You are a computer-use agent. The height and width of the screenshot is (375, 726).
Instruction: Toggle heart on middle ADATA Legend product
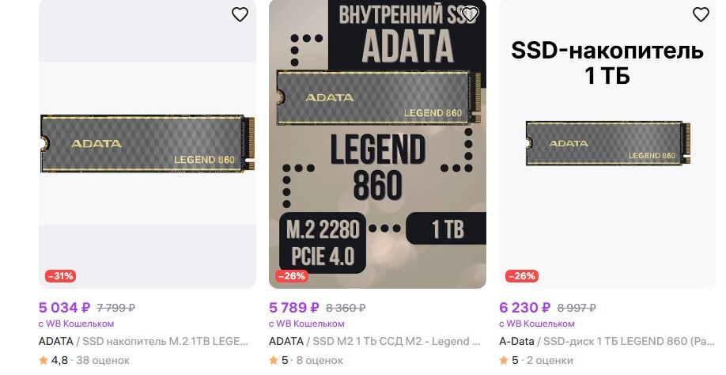[470, 14]
